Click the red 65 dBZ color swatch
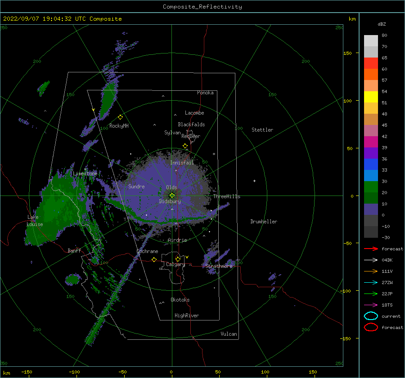Screen dimensions: 405x378 point(371,63)
